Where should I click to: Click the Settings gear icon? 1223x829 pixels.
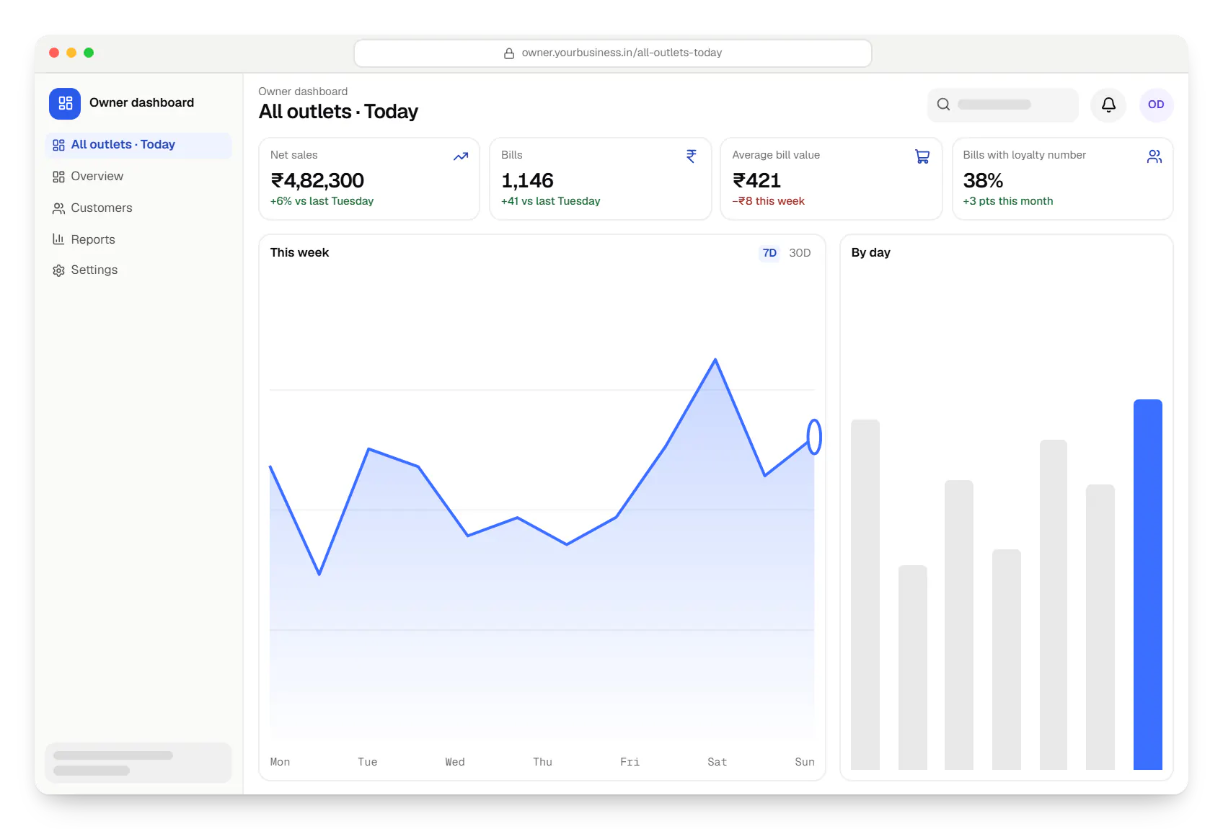(x=58, y=270)
